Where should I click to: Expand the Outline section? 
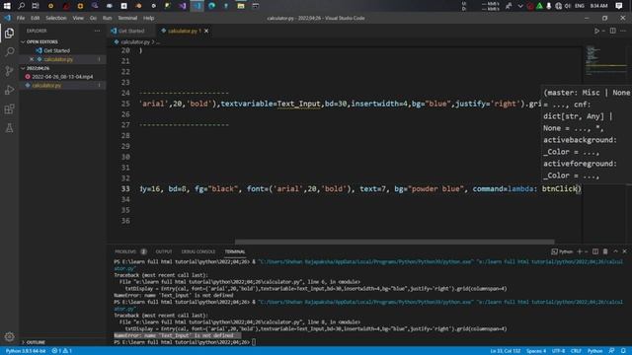coord(33,342)
